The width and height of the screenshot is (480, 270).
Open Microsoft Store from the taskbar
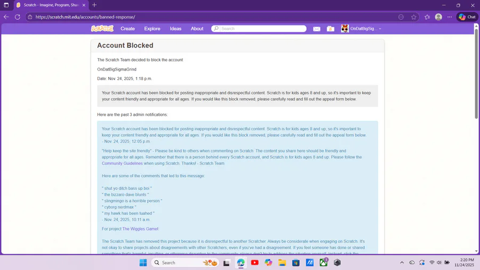tap(295, 263)
